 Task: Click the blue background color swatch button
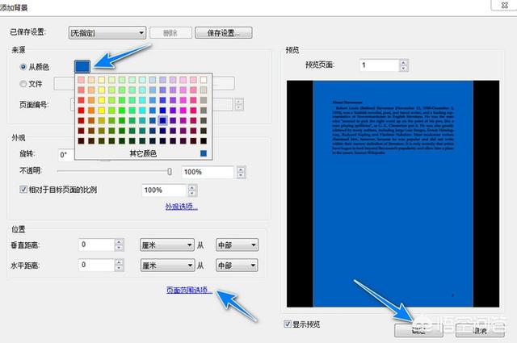82,65
